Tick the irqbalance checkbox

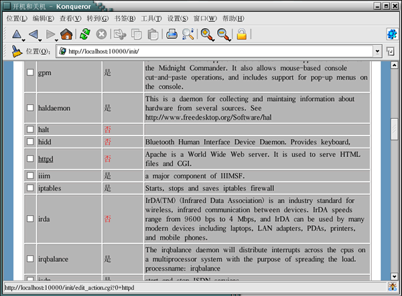point(30,259)
